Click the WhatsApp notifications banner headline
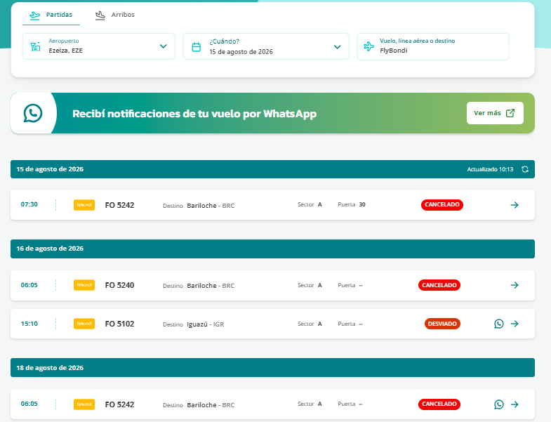This screenshot has width=551, height=422. coord(194,114)
